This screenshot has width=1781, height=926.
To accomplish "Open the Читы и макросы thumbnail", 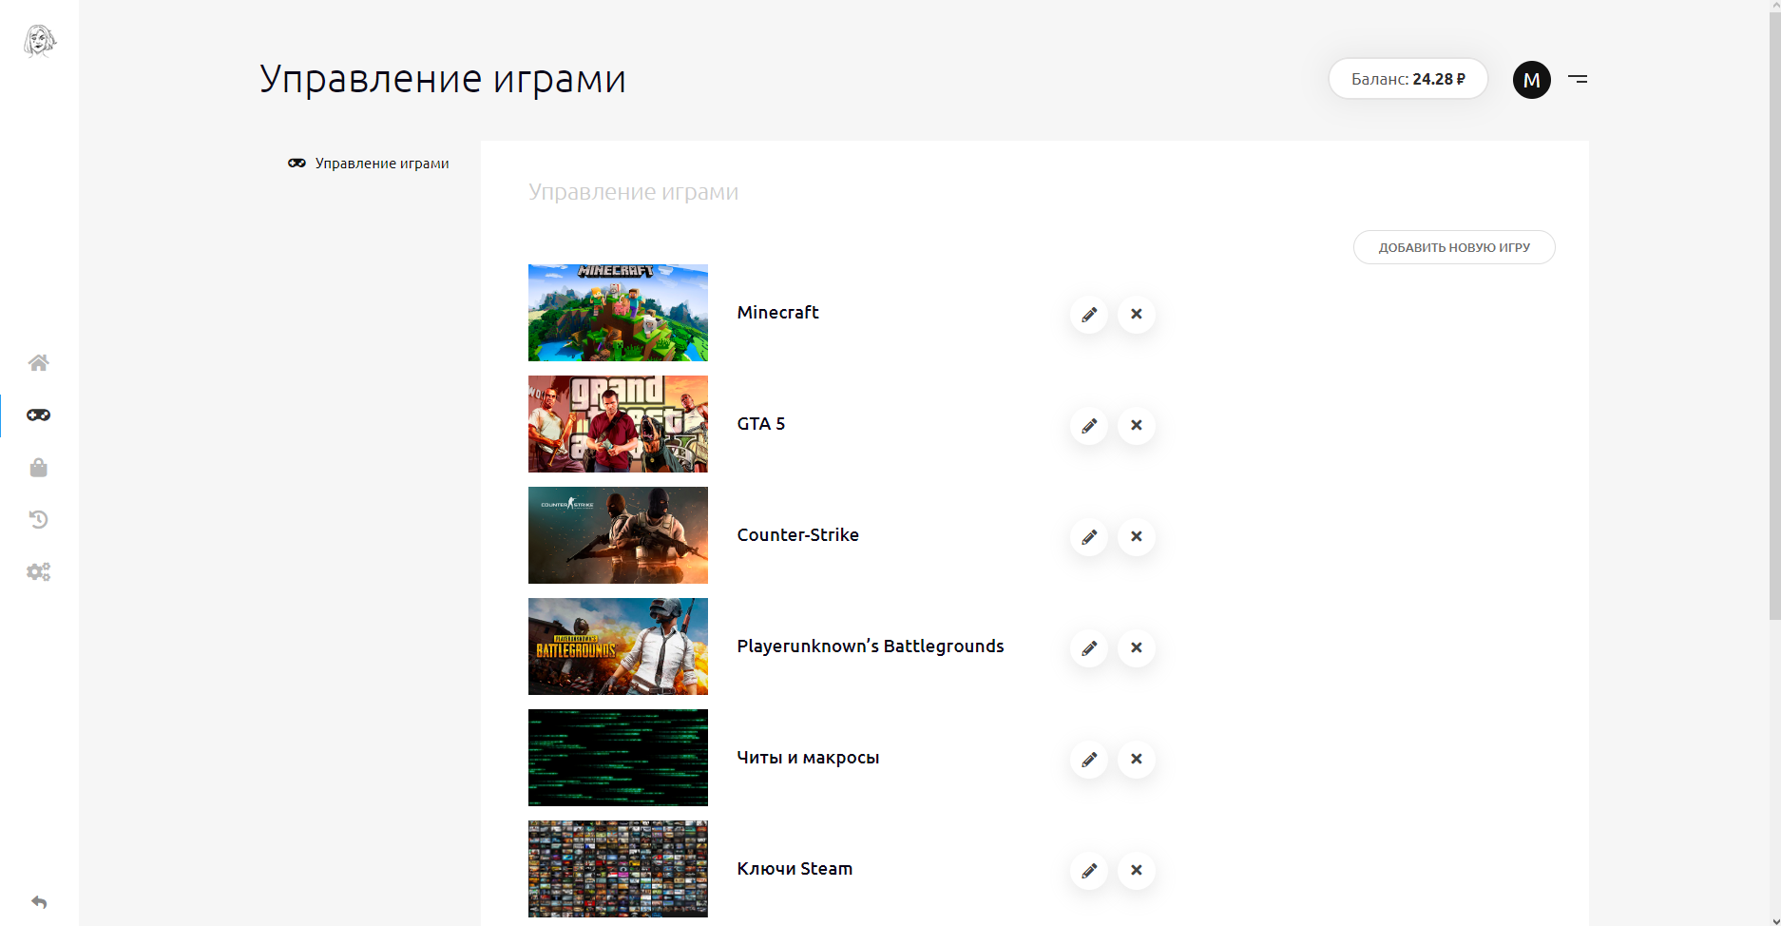I will [618, 758].
